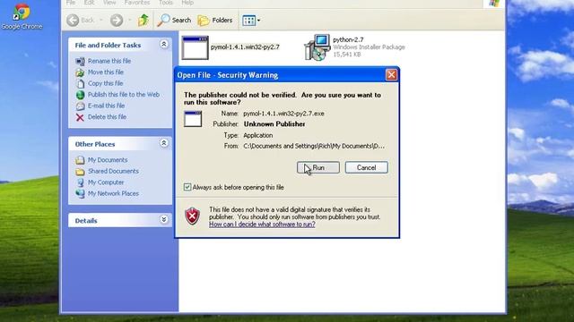Click the red shield warning icon
Screen dimensions: 574x322
[x=192, y=216]
